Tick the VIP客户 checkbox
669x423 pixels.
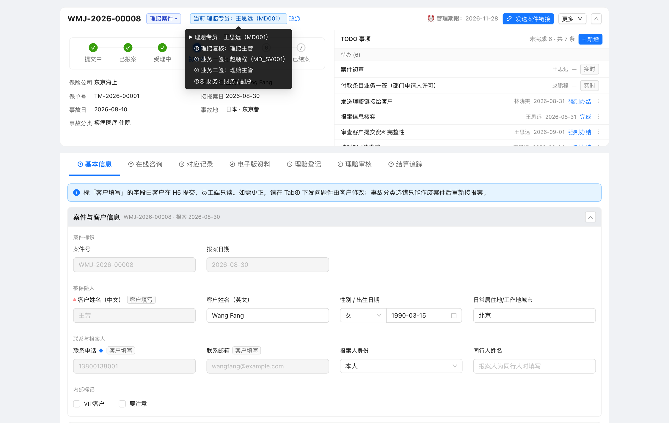pyautogui.click(x=77, y=404)
